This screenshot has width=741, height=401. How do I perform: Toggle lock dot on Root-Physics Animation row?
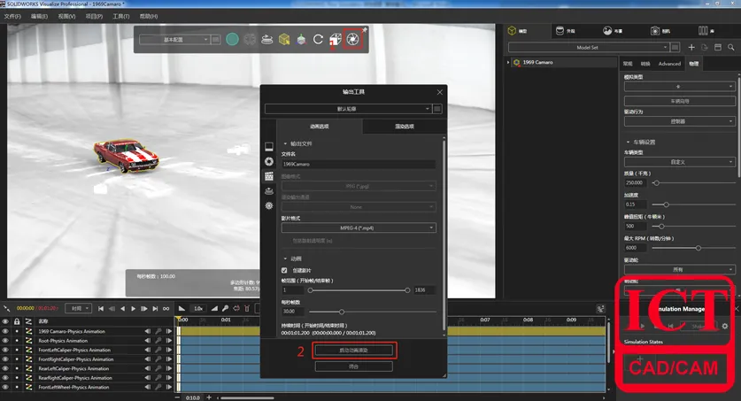17,341
